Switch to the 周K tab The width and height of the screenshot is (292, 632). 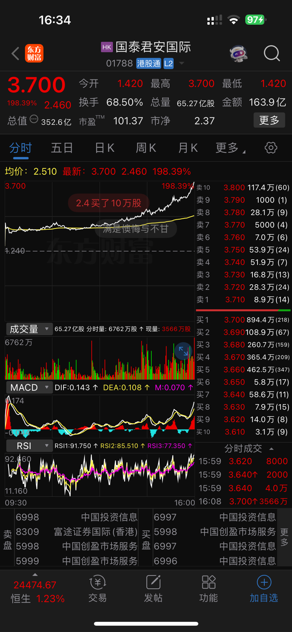point(146,147)
